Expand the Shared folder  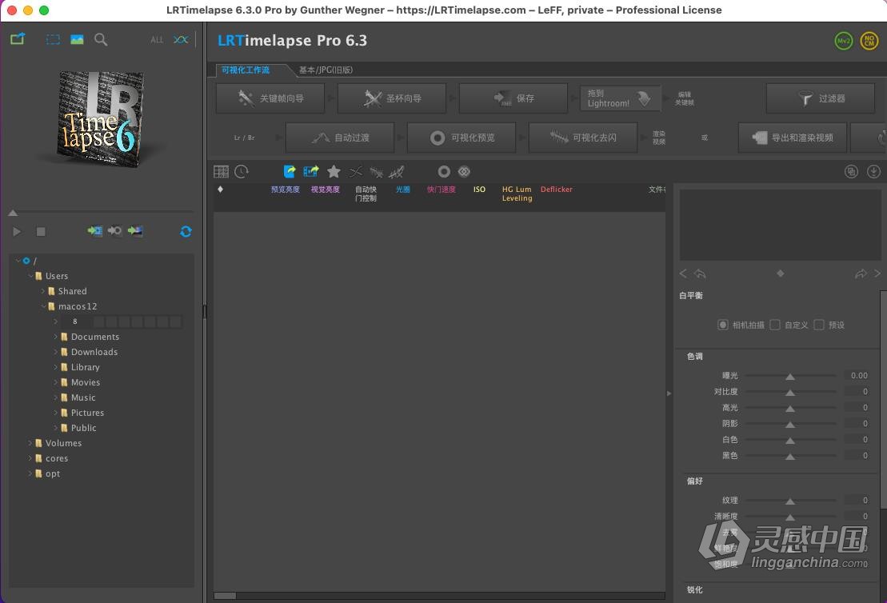point(43,291)
